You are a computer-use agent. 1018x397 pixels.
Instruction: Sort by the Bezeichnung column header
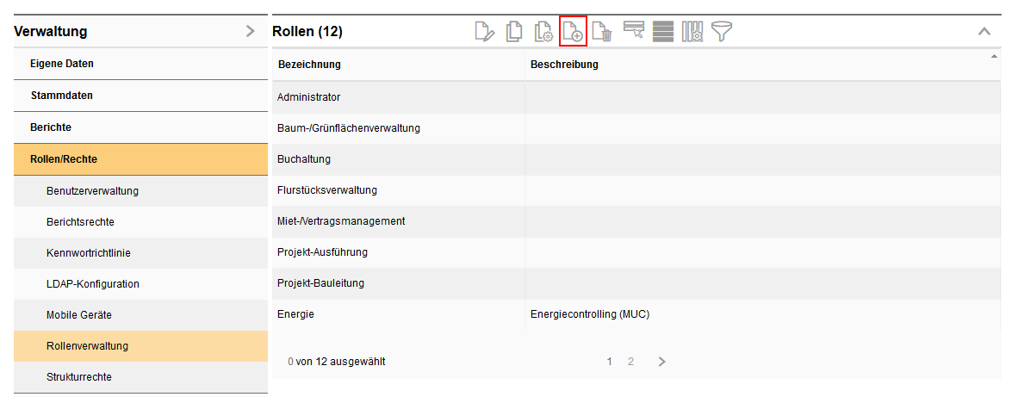pyautogui.click(x=309, y=65)
